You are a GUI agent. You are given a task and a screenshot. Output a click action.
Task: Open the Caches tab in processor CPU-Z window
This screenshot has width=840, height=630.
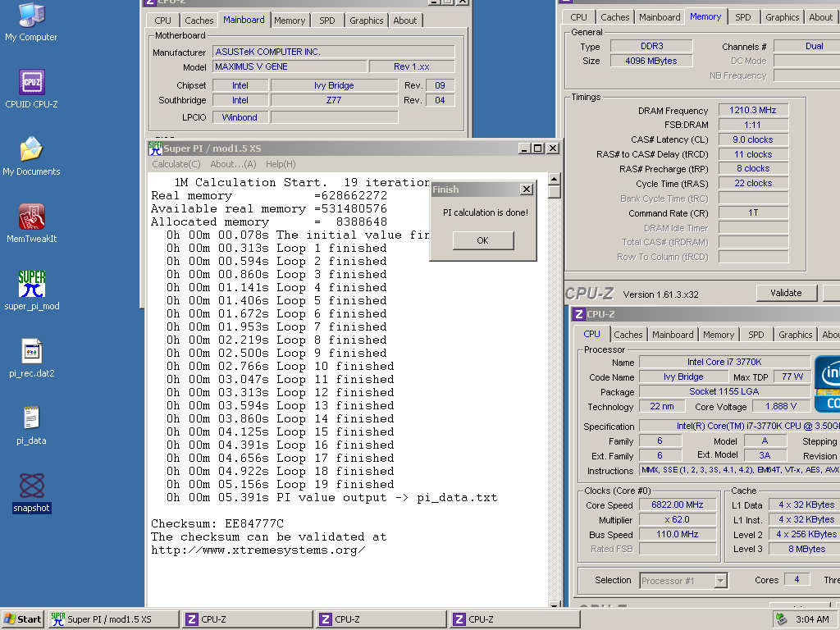coord(628,335)
